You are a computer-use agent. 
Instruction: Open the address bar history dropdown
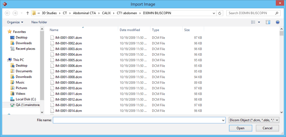(214, 13)
